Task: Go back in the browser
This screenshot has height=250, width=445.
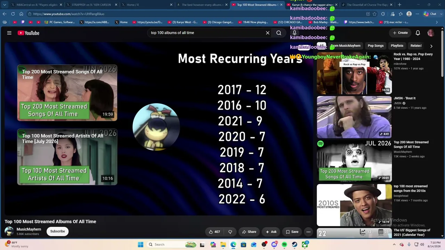Action: tap(5, 14)
